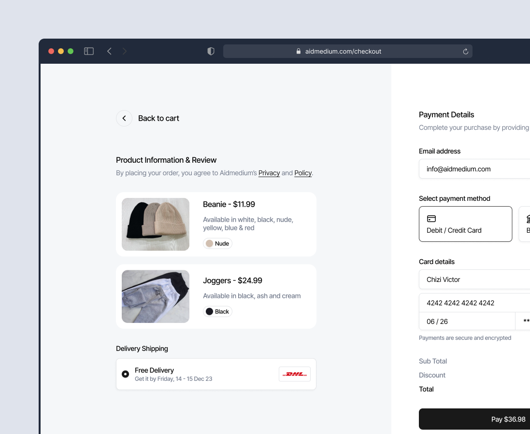Click the Email address input field
The image size is (530, 434).
tap(474, 169)
